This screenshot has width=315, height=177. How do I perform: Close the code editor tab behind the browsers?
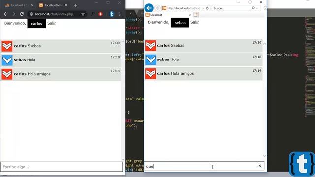click(131, 13)
